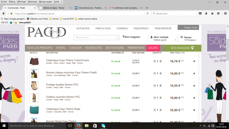Open the Windows Start menu
Image resolution: width=229 pixels, height=129 pixels.
tap(4, 126)
